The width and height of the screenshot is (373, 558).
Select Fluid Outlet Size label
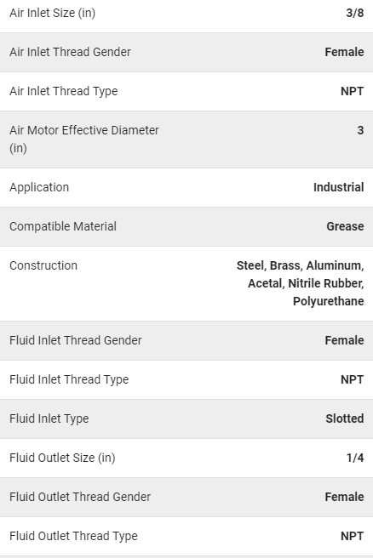pyautogui.click(x=62, y=458)
